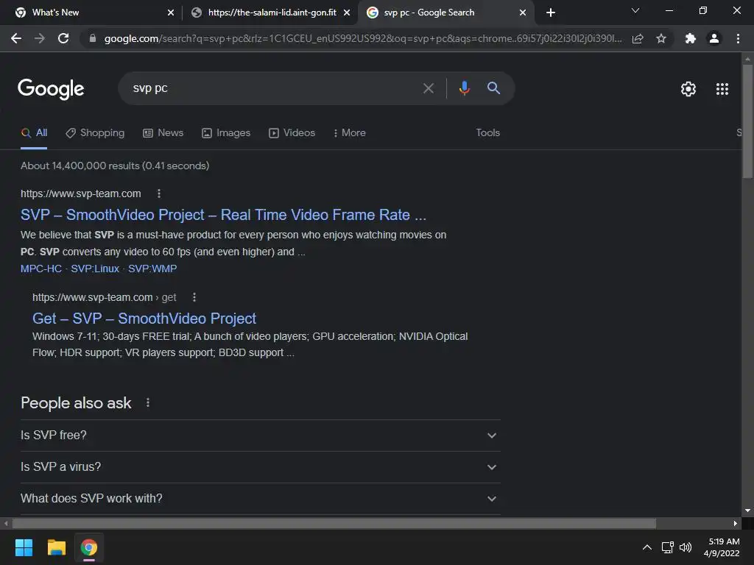Expand the Is SVP free? question
Viewport: 754px width, 565px height.
tap(260, 436)
